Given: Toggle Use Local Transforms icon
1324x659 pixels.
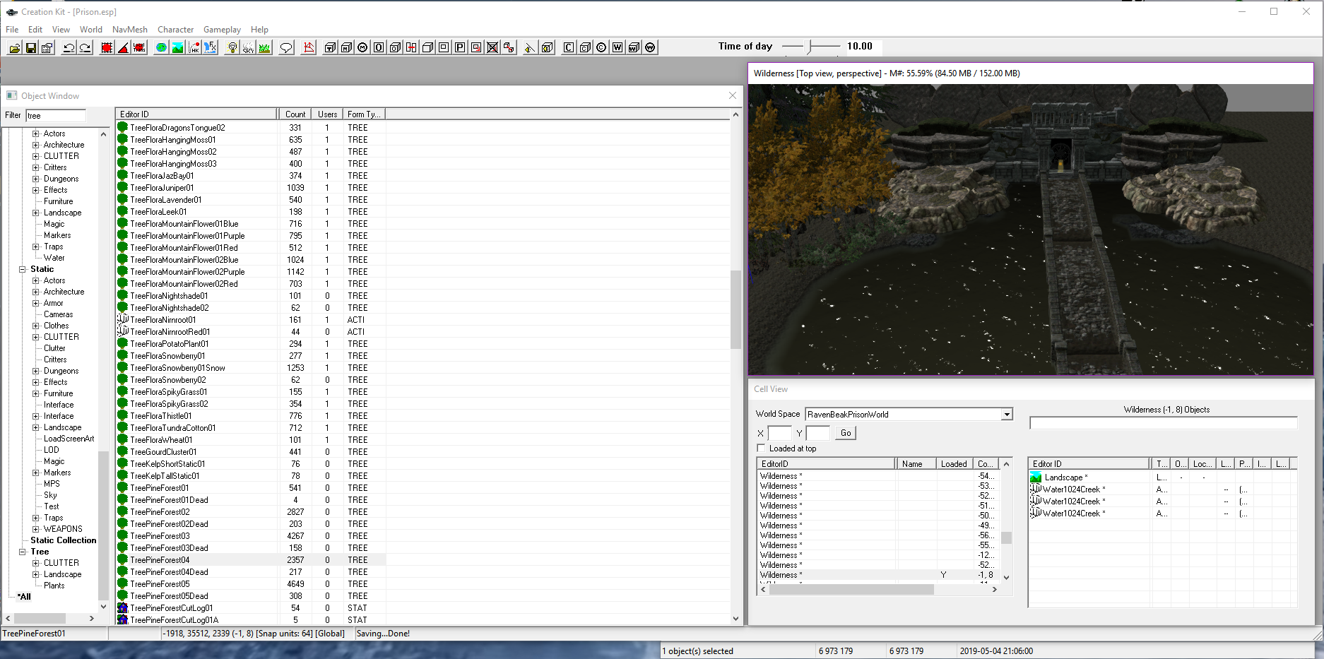Looking at the screenshot, I should click(139, 47).
